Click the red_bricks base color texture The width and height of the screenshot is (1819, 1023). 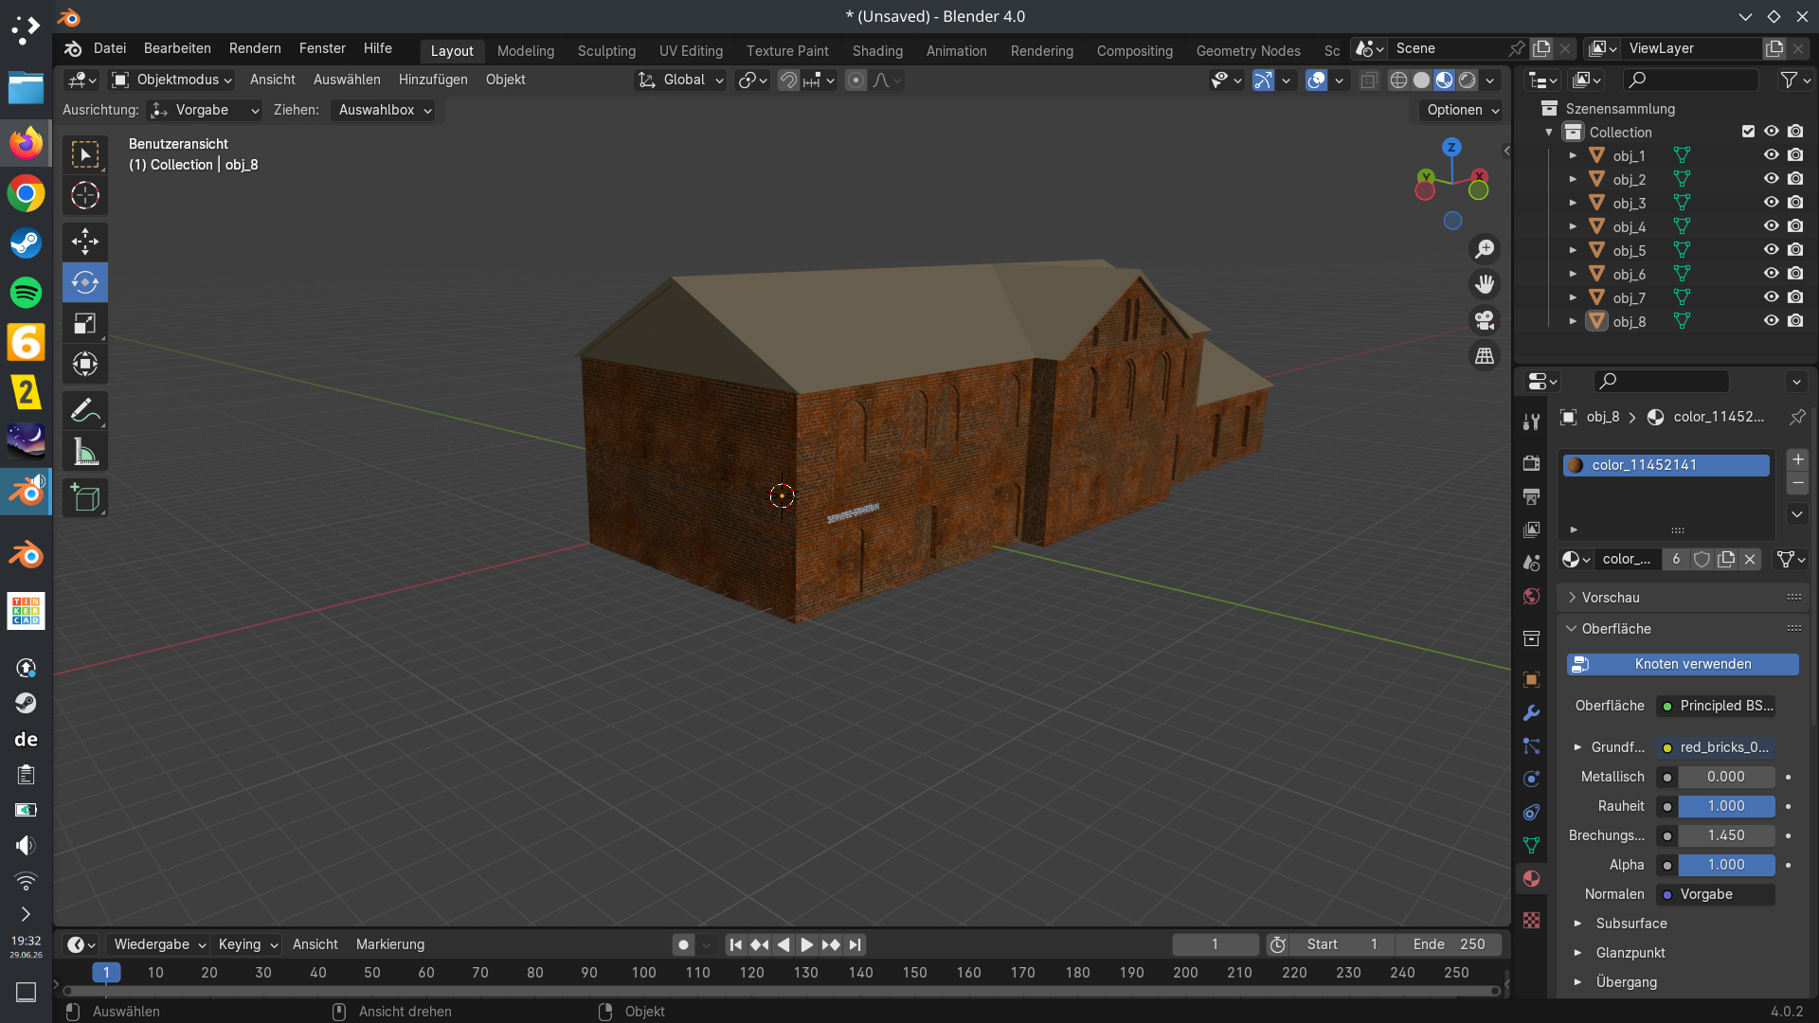(x=1716, y=747)
